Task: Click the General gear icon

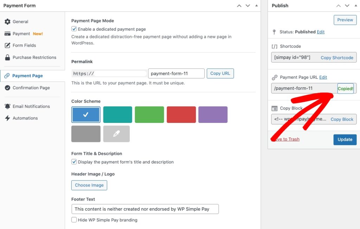Action: tap(7, 22)
